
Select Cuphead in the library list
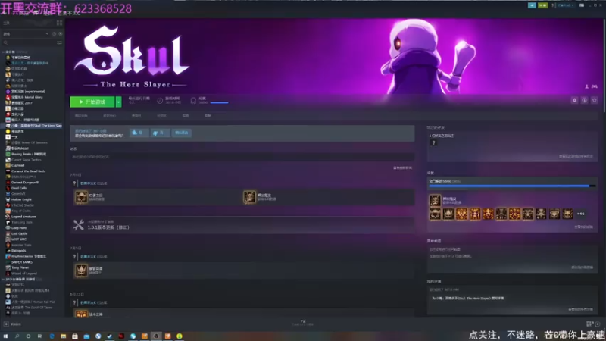(17, 165)
